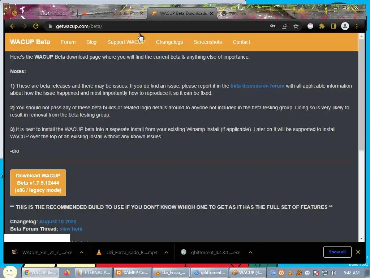This screenshot has width=370, height=278.
Task: Switch to the New Tab tab
Action: click(x=238, y=13)
